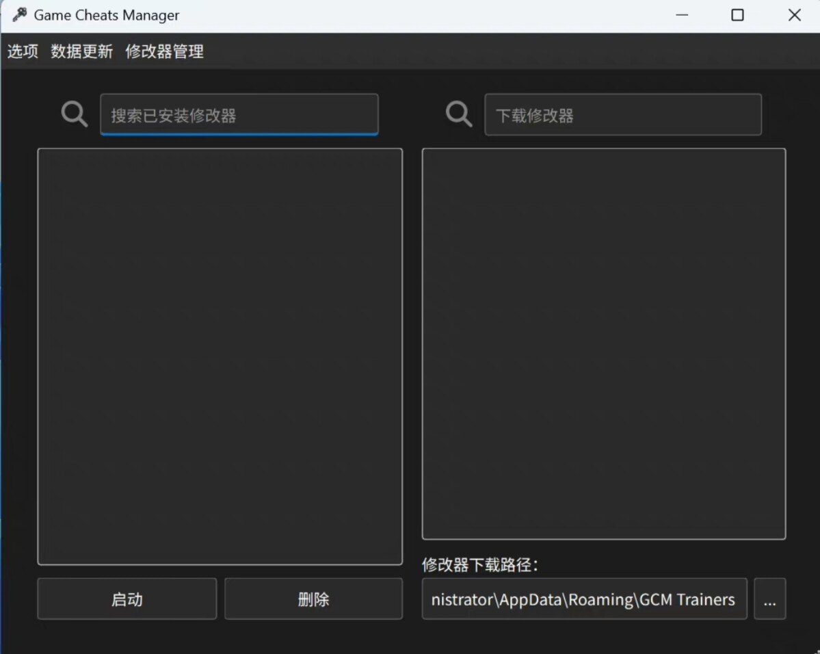Open the 修改器管理 menu
The height and width of the screenshot is (654, 820).
(164, 51)
